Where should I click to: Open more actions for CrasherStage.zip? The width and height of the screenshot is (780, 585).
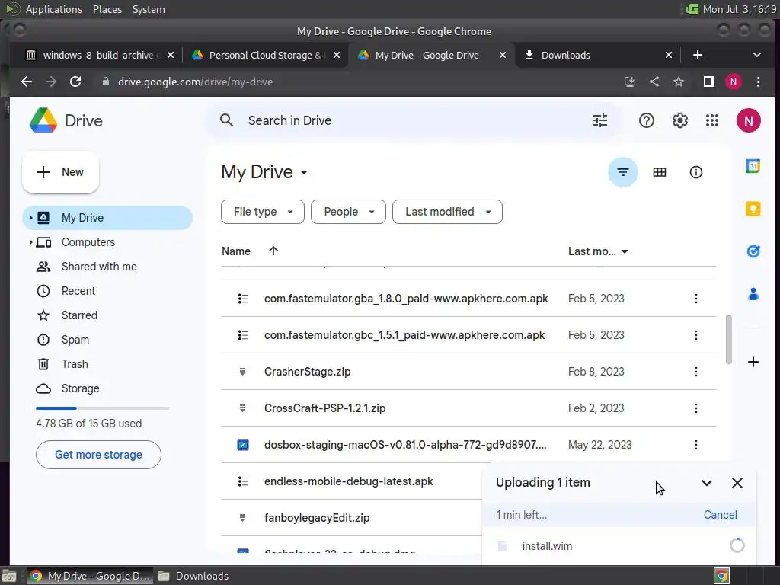pos(695,372)
